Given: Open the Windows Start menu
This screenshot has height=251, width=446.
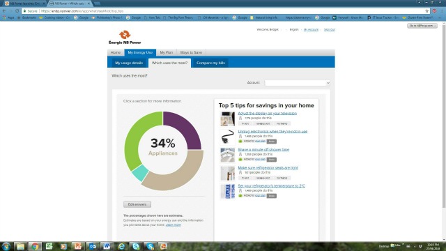Looking at the screenshot, I should point(6,246).
